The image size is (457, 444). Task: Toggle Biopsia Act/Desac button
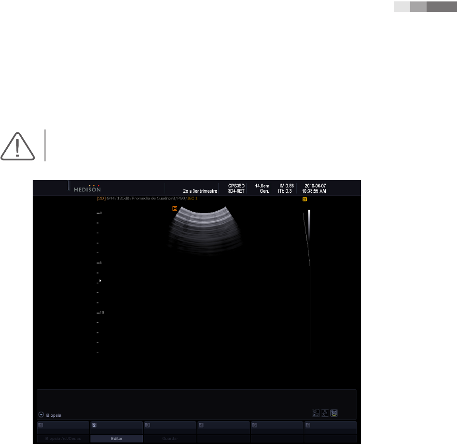click(x=63, y=439)
